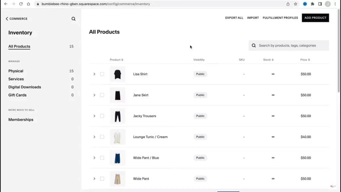Image resolution: width=341 pixels, height=192 pixels.
Task: Click Public badge on Jane Skirt row
Action: pos(200,95)
